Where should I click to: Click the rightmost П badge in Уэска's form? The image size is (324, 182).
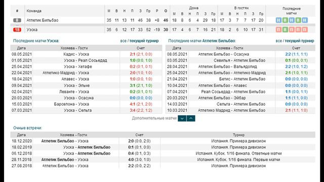click(x=305, y=29)
